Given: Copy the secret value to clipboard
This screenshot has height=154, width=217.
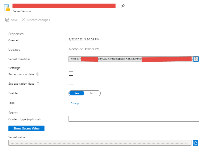Looking at the screenshot, I should pos(195,143).
